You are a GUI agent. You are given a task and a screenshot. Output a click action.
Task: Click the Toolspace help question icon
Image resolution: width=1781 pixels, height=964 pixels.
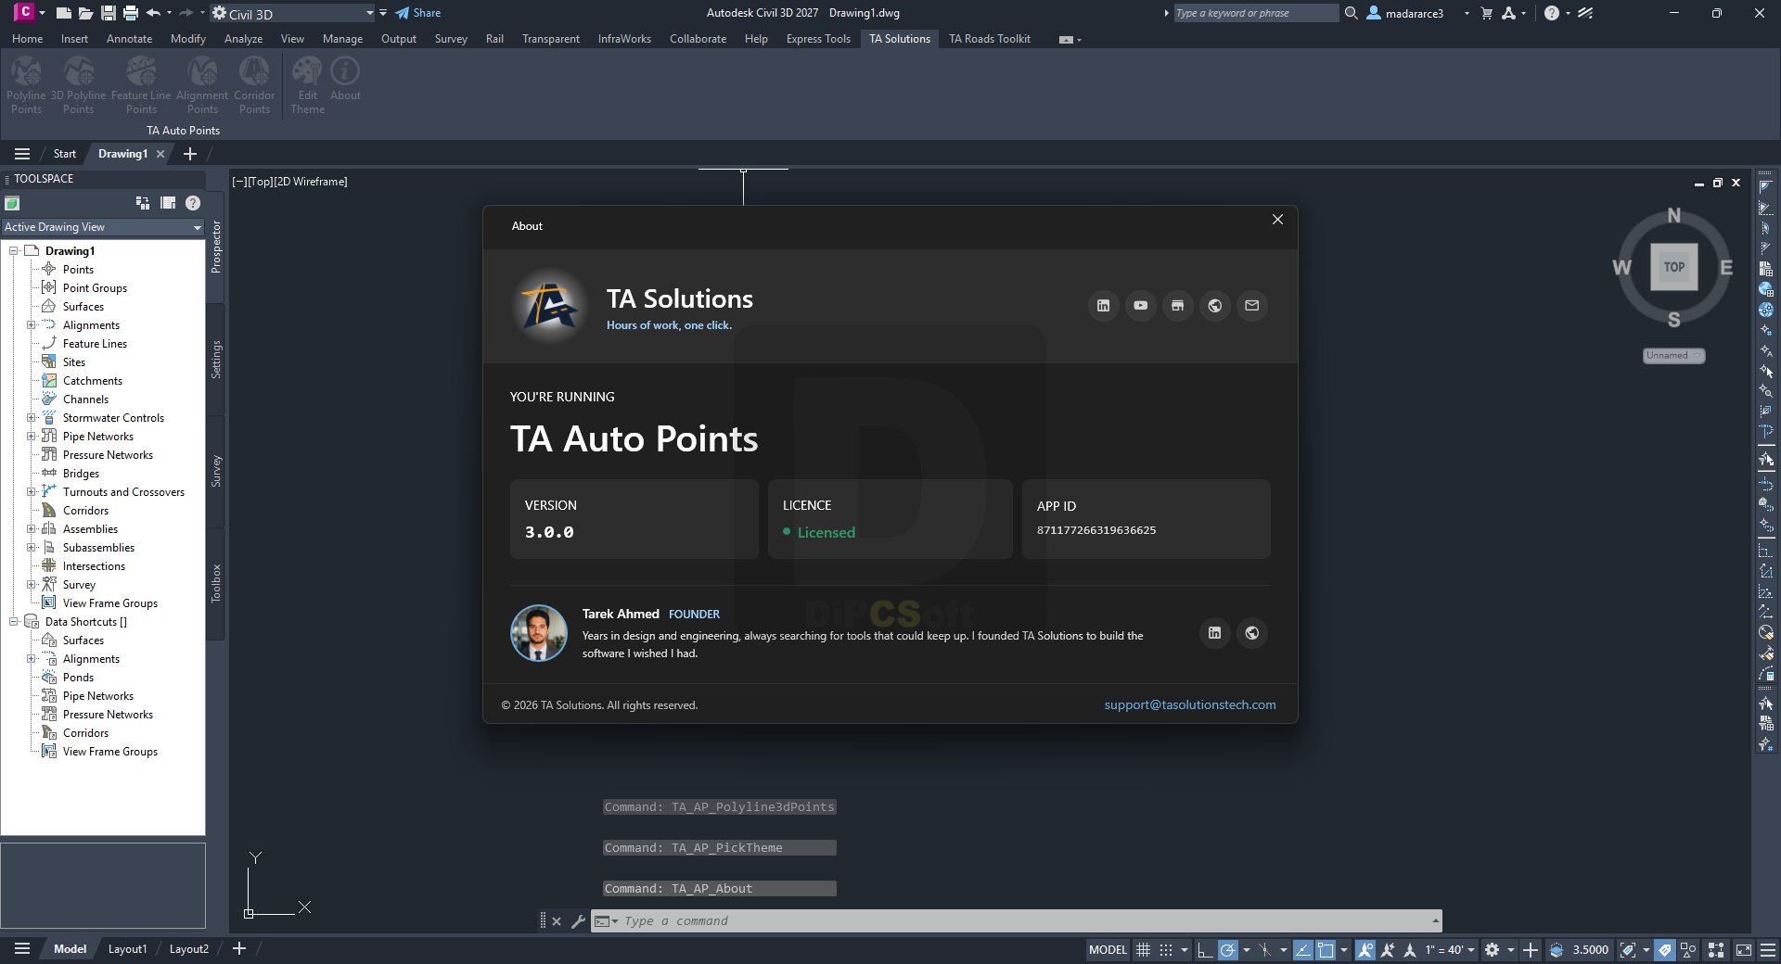point(193,203)
